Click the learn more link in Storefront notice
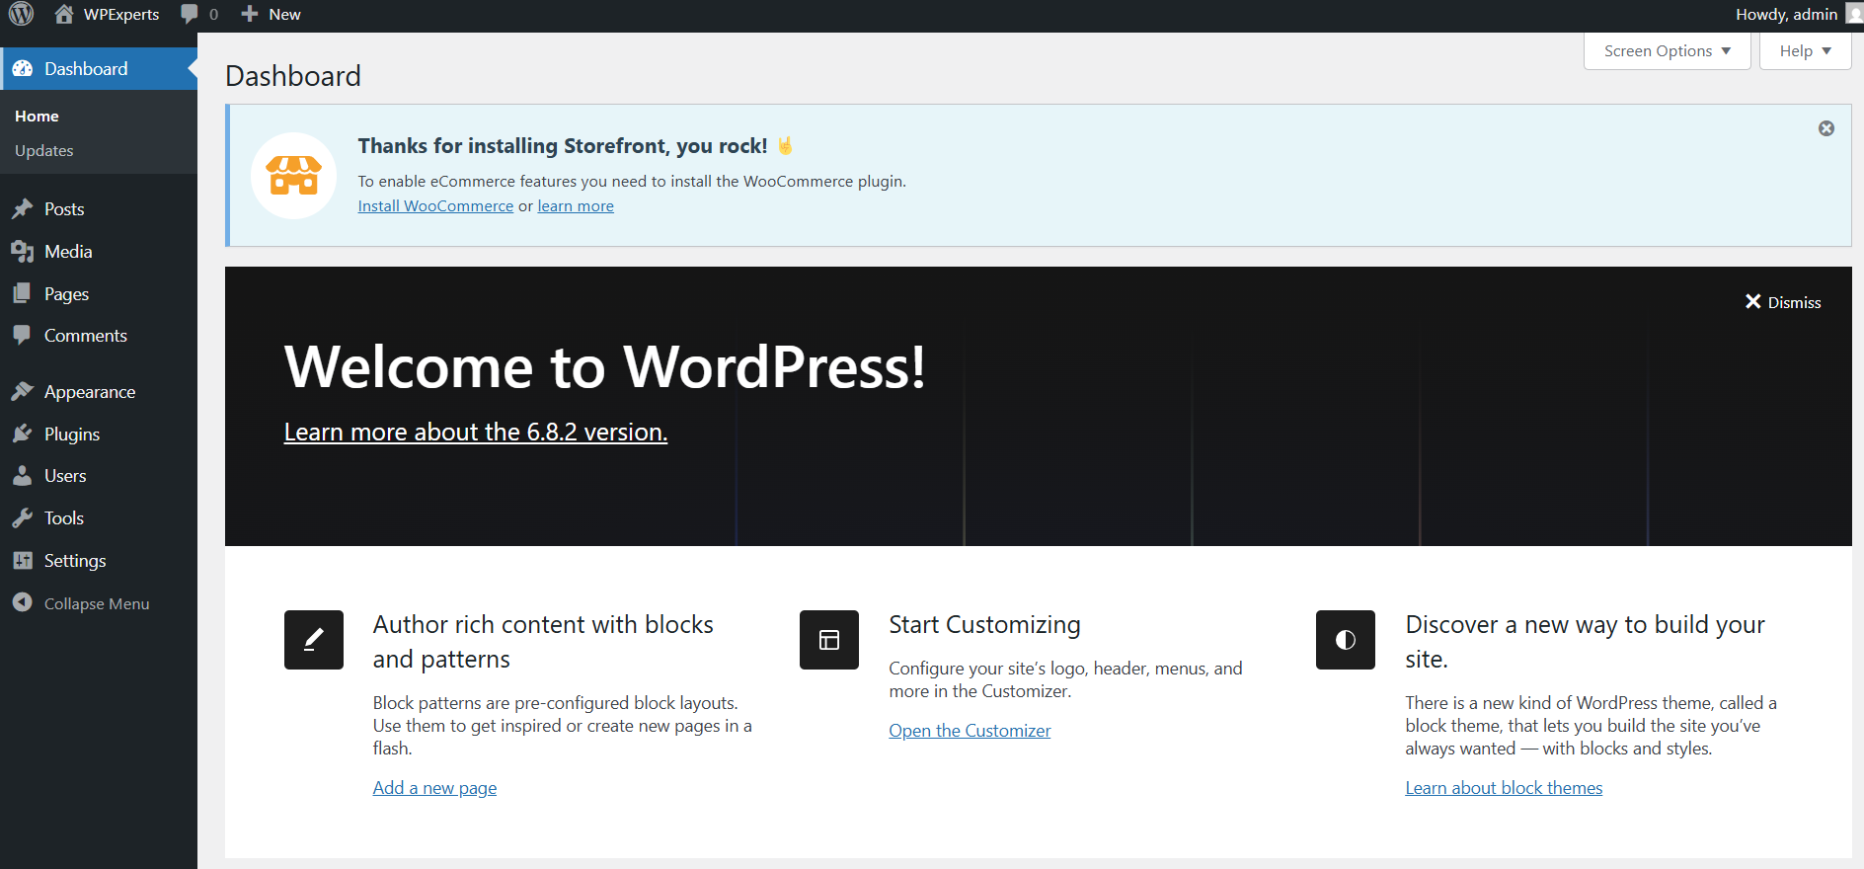This screenshot has width=1864, height=869. (x=576, y=206)
